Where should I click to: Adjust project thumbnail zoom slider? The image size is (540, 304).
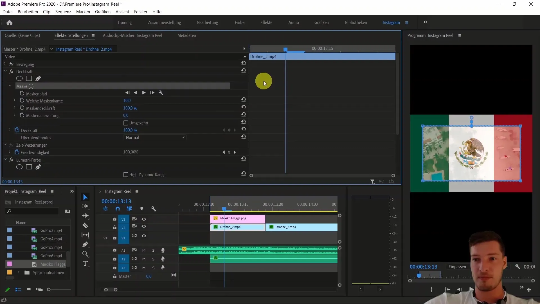(49, 290)
